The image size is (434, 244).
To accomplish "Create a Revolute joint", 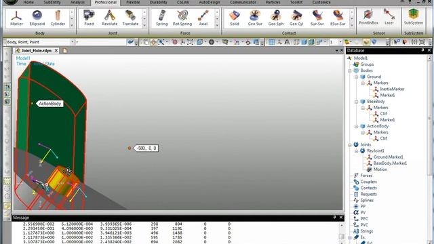I will [110, 18].
